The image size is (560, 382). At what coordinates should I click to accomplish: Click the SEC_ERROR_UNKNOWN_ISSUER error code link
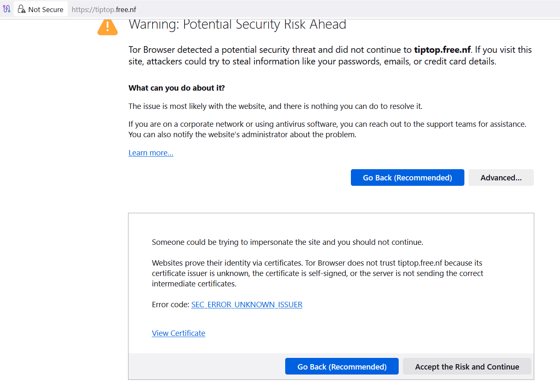pos(247,305)
